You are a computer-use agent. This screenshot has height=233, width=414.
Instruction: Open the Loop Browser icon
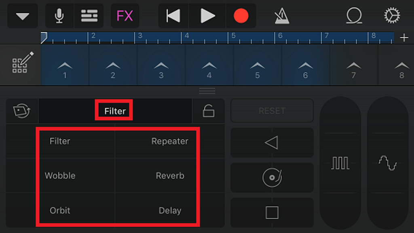tap(354, 16)
